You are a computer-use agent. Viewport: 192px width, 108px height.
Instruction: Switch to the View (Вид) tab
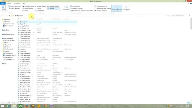tap(24, 4)
